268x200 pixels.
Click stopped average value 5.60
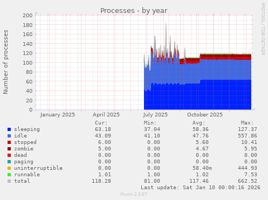(202, 142)
